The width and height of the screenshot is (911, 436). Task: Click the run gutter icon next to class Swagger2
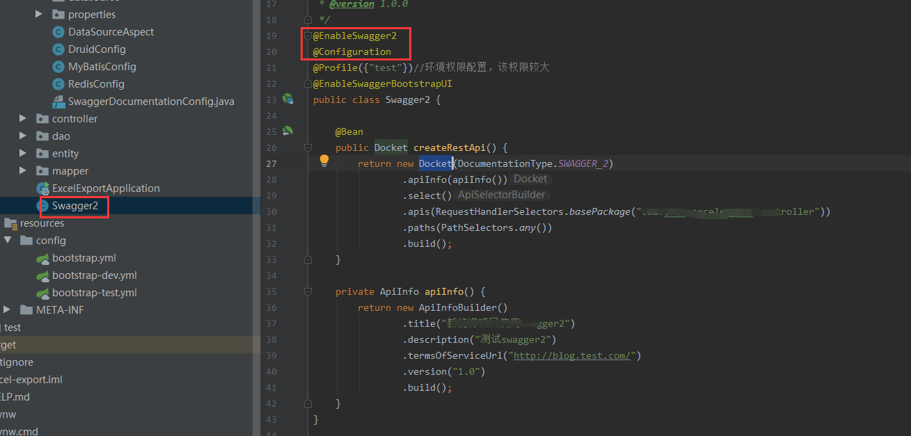[x=287, y=99]
